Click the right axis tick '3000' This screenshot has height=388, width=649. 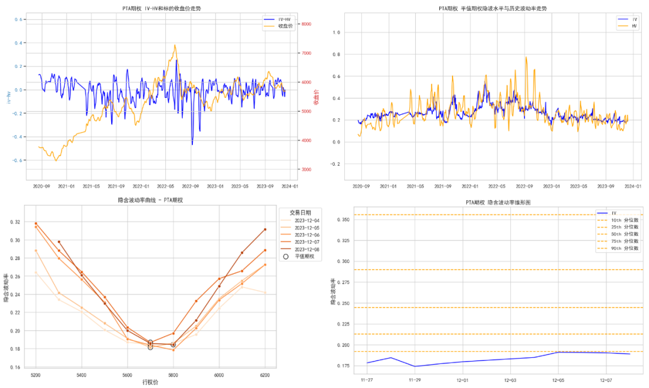306,169
